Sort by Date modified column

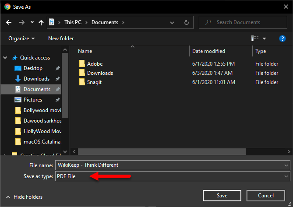pos(208,51)
